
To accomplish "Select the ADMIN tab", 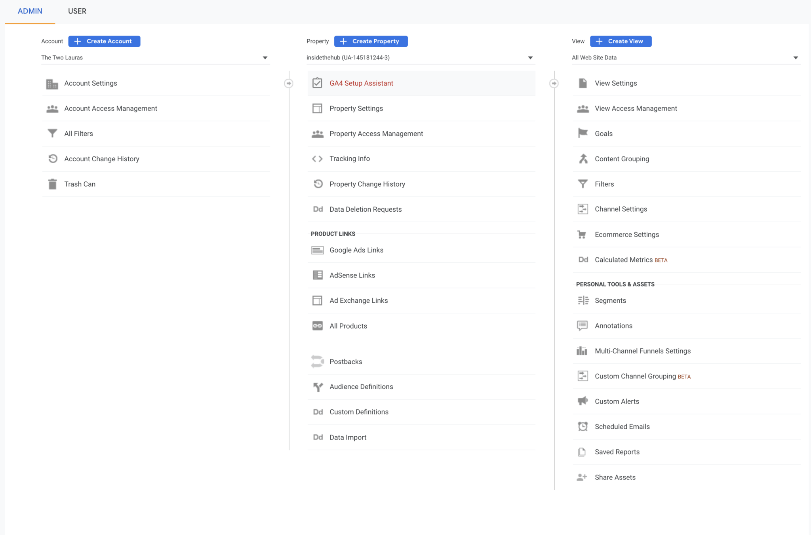I will (30, 11).
